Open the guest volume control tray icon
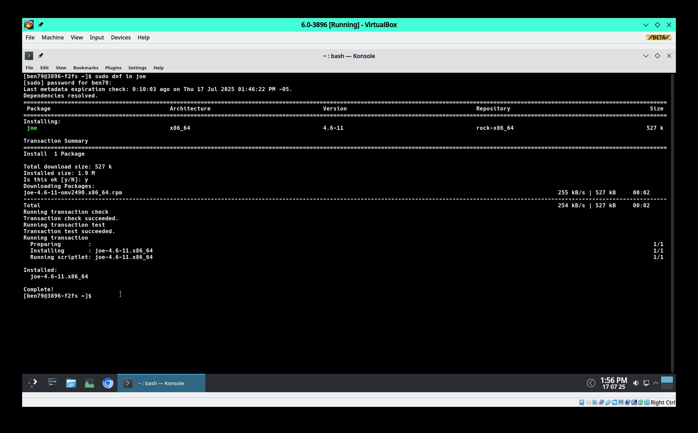This screenshot has width=698, height=433. (636, 383)
